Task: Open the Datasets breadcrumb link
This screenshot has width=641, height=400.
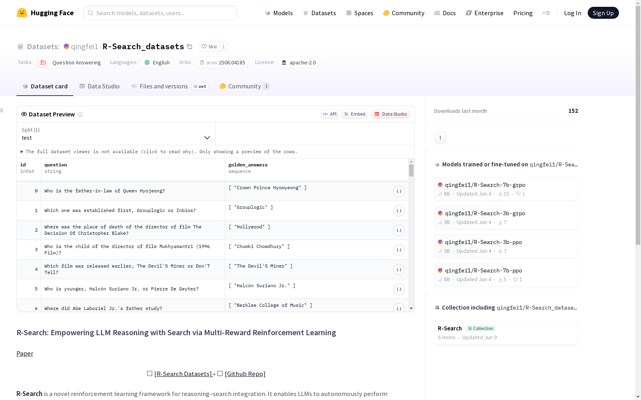Action: pyautogui.click(x=43, y=46)
